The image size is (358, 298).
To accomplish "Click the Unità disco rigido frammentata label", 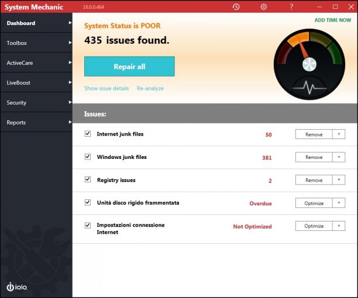I will (x=138, y=203).
